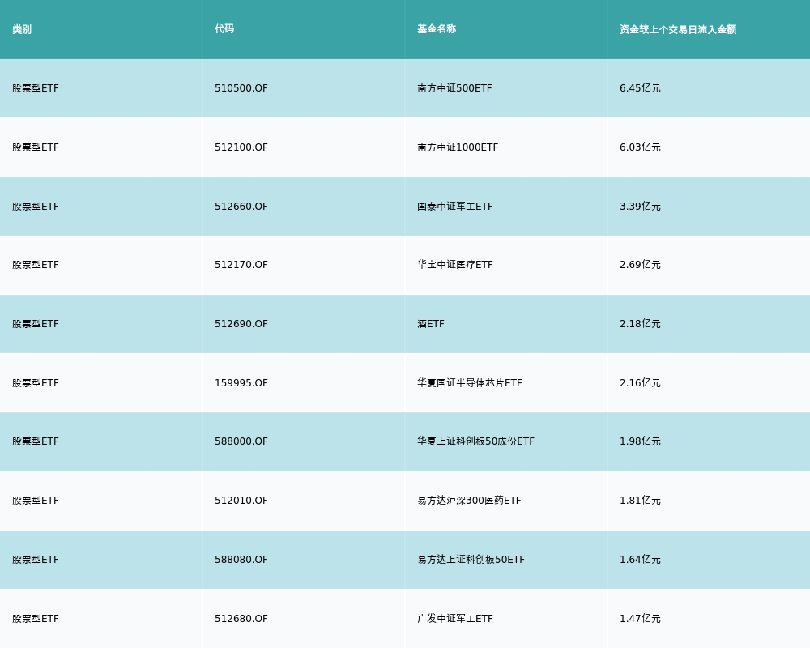Image resolution: width=810 pixels, height=648 pixels.
Task: Click fund name 华宝中证医疗ETF
Action: pyautogui.click(x=454, y=265)
